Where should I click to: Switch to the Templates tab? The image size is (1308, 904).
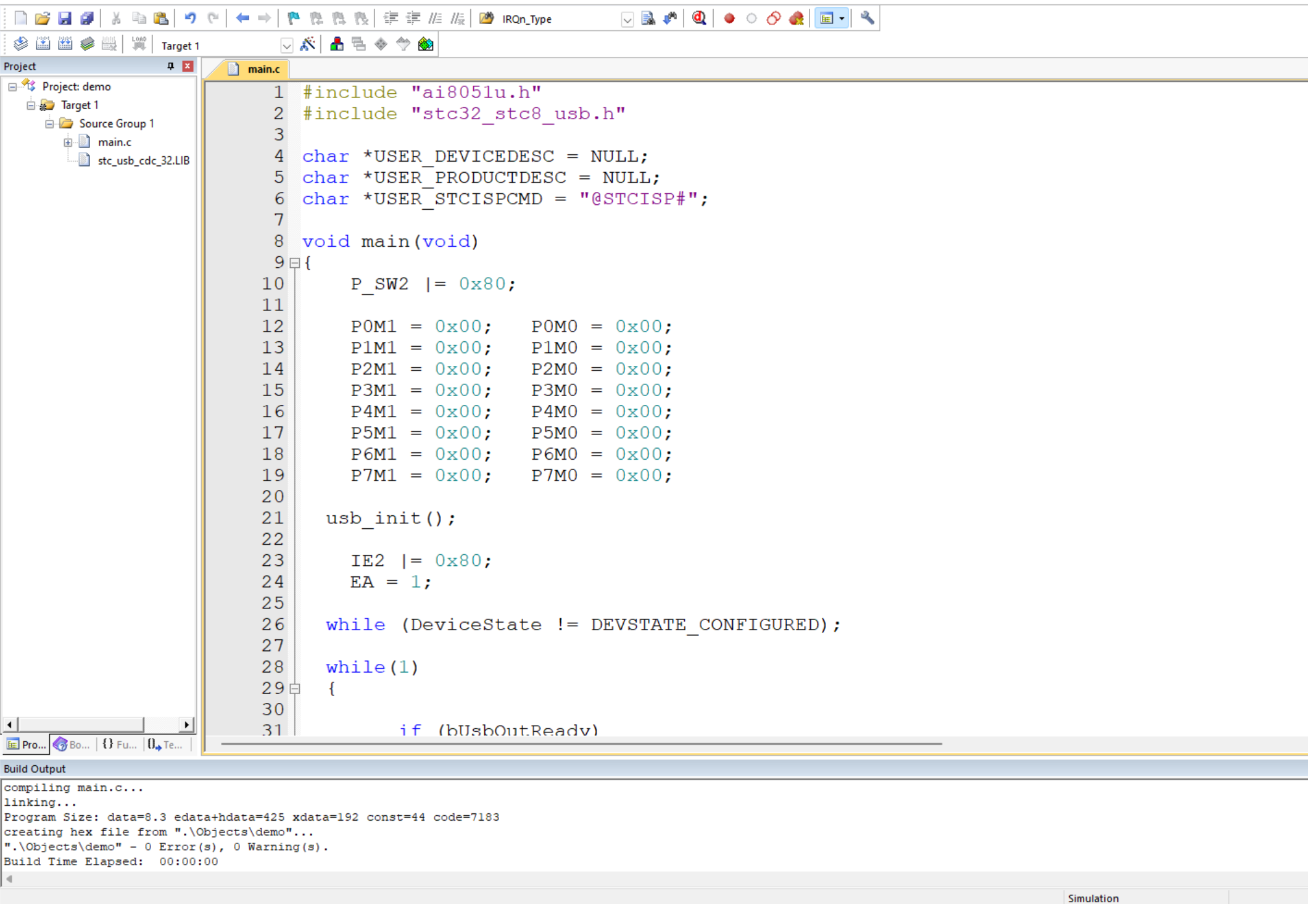(x=165, y=745)
